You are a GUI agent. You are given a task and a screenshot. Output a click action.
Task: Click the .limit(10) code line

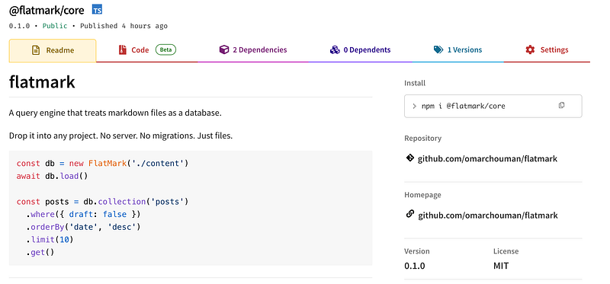pos(50,239)
